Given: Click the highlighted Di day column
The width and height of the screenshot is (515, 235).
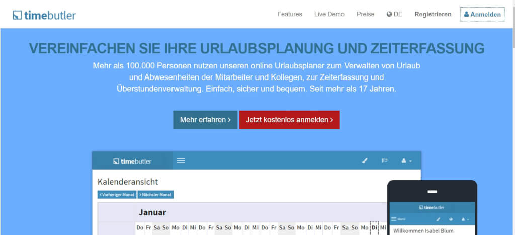Looking at the screenshot, I should 374,228.
